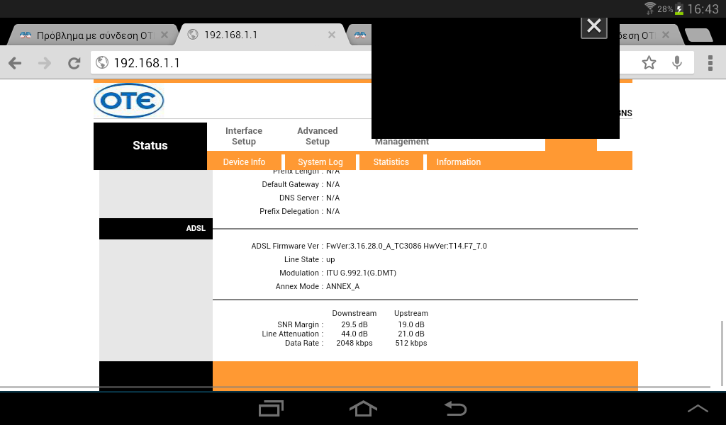Tap the 16:43 clock
This screenshot has height=425, width=726.
click(703, 8)
